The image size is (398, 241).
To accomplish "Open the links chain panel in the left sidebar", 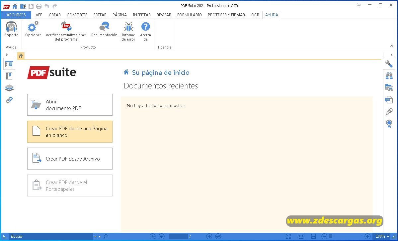I will click(9, 100).
